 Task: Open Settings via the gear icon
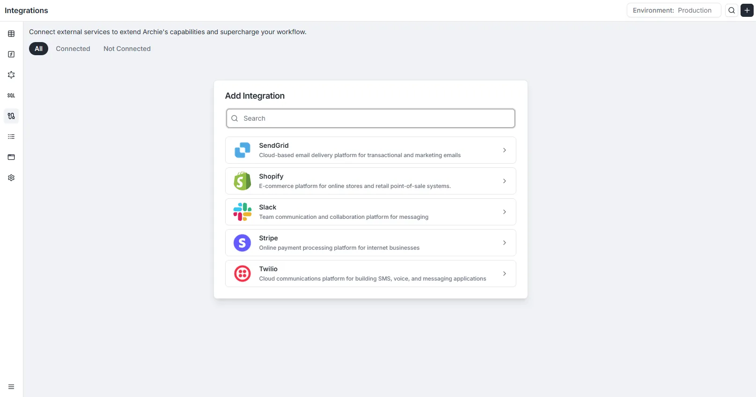(x=11, y=178)
